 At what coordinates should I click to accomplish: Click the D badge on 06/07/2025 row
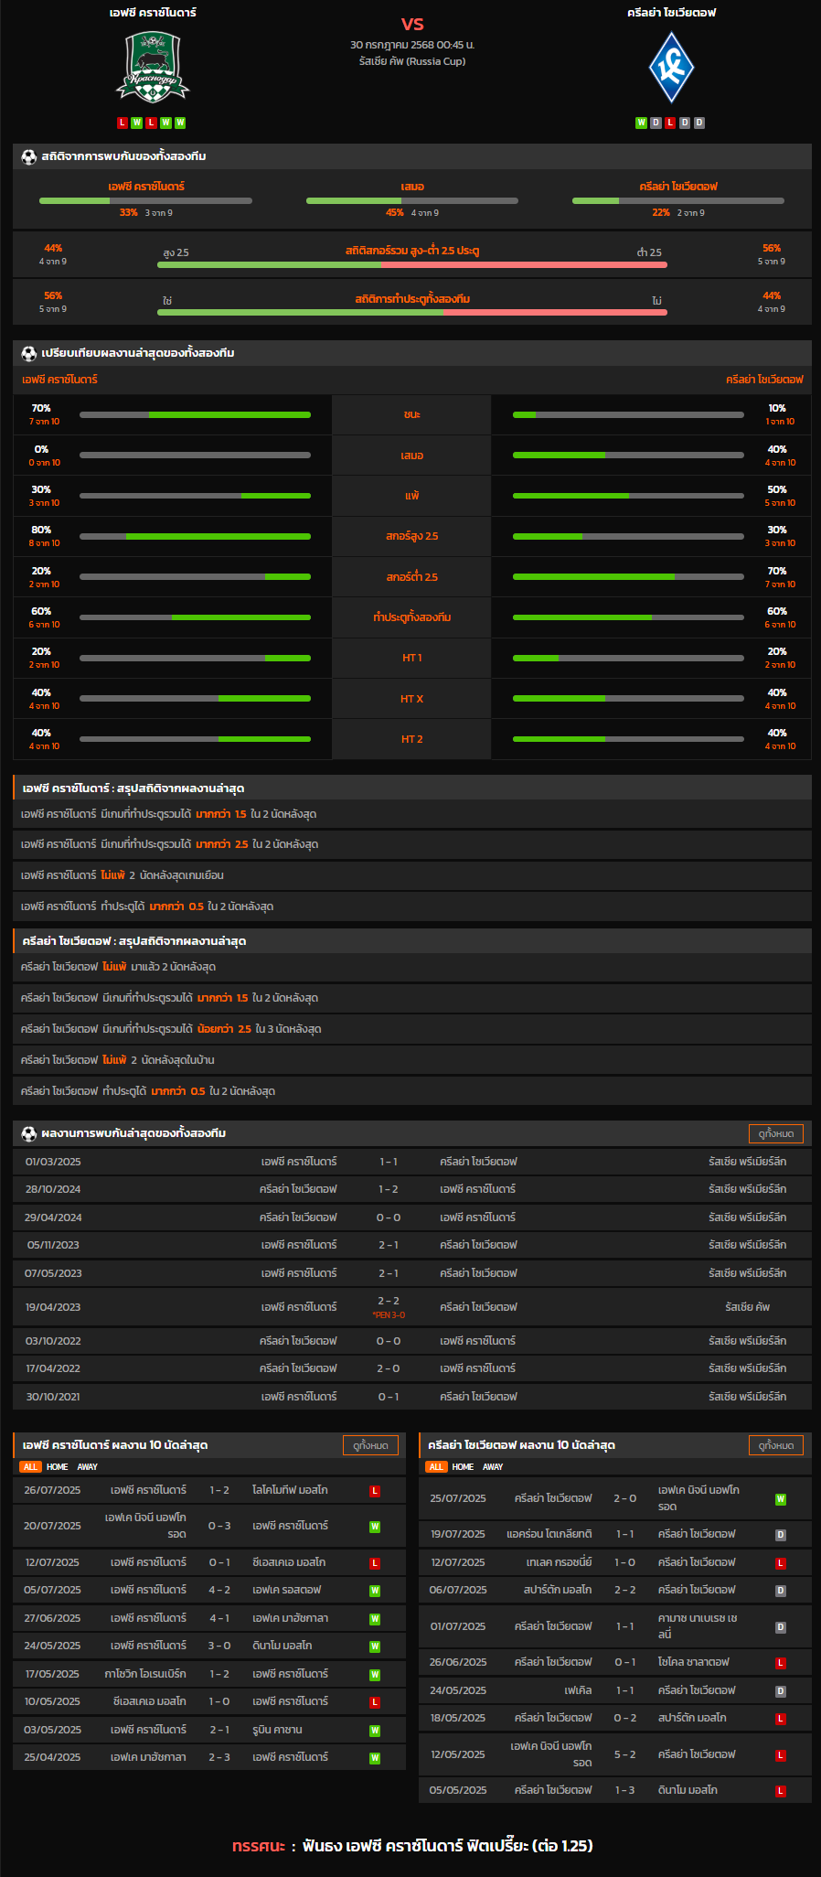[781, 1591]
